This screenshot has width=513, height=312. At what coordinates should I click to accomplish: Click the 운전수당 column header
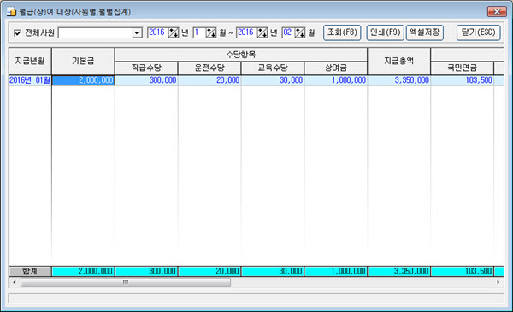(209, 68)
